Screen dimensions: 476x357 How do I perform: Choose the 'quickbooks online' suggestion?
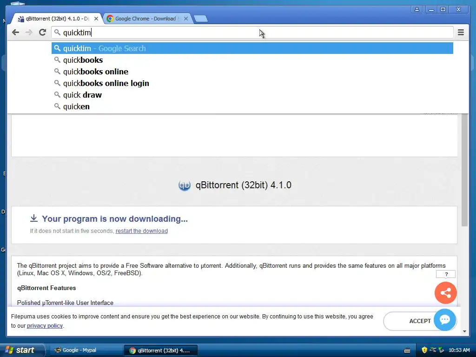pyautogui.click(x=252, y=72)
